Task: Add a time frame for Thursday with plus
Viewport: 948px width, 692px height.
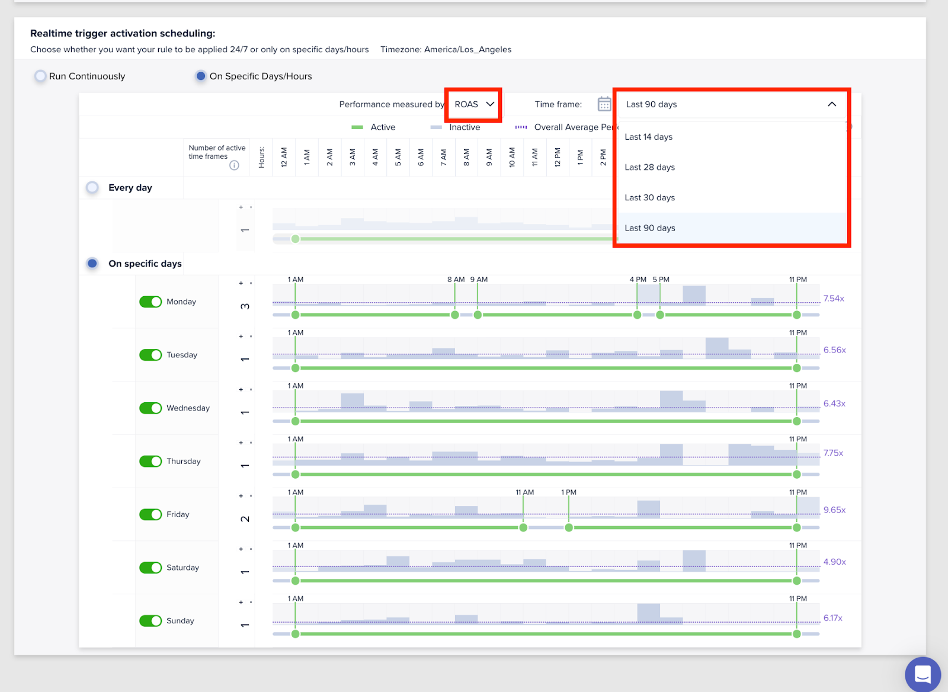Action: (x=241, y=443)
